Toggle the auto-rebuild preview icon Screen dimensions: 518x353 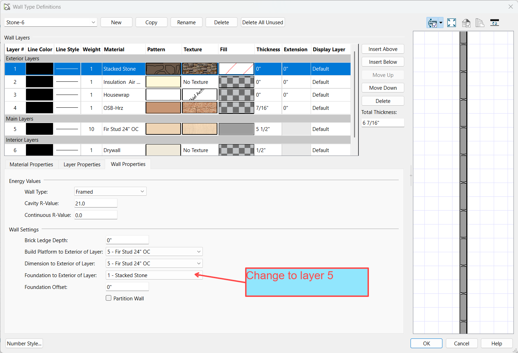432,23
